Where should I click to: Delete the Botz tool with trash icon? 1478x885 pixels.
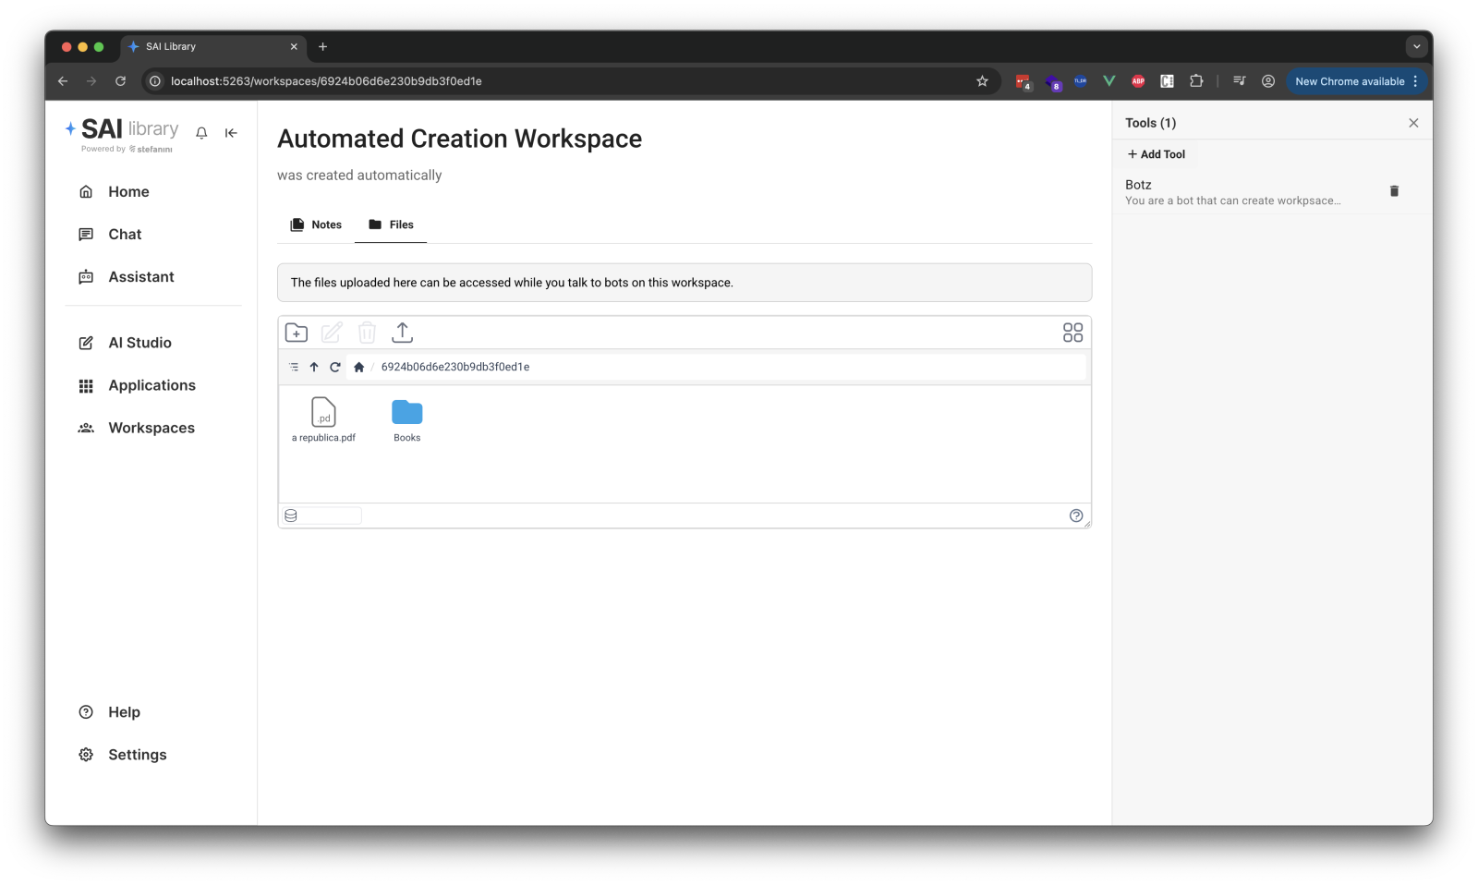[x=1394, y=191]
